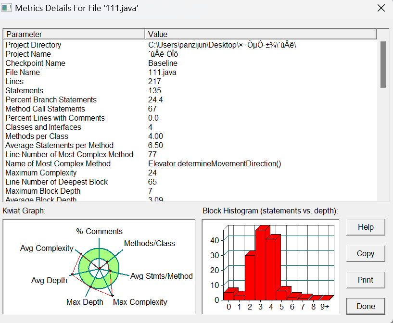This screenshot has width=393, height=323.
Task: Select the File Name row label
Action: (23, 73)
